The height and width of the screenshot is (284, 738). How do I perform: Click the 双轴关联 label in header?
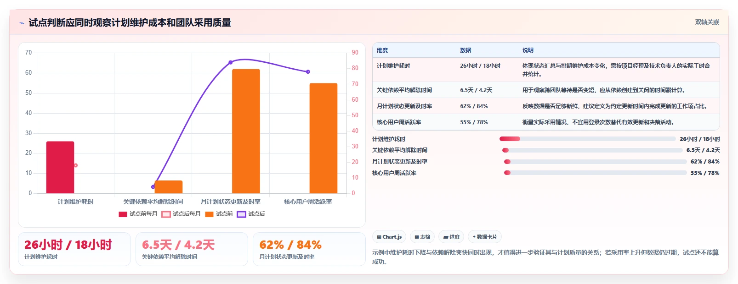[x=707, y=22]
